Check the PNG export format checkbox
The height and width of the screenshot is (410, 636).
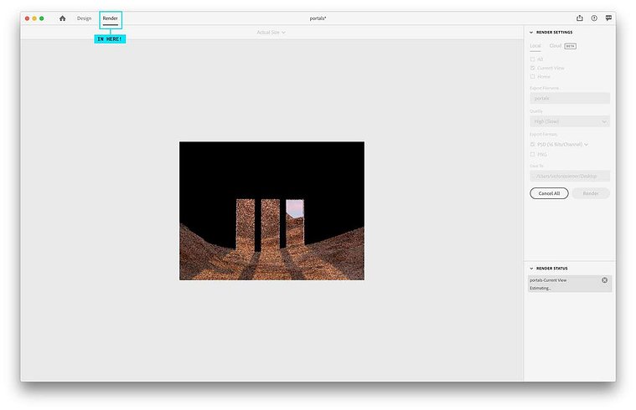(x=533, y=154)
